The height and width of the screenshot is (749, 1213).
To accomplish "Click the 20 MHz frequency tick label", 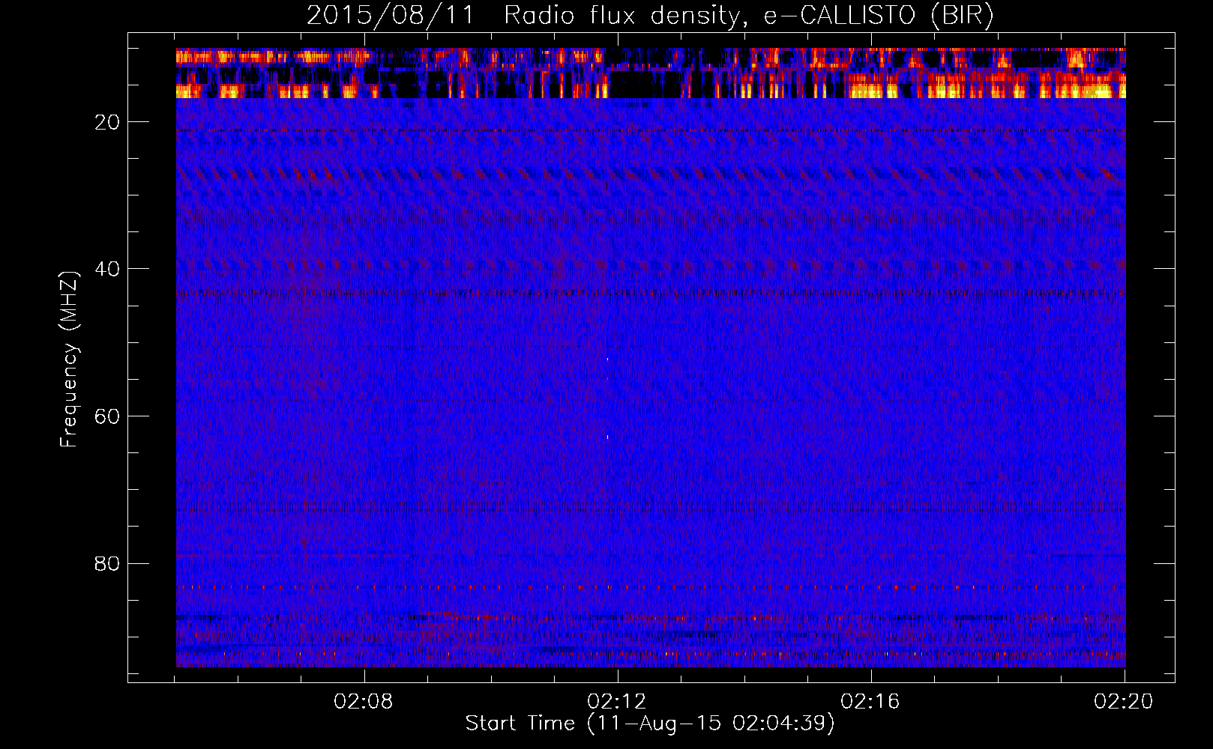I will pyautogui.click(x=107, y=122).
